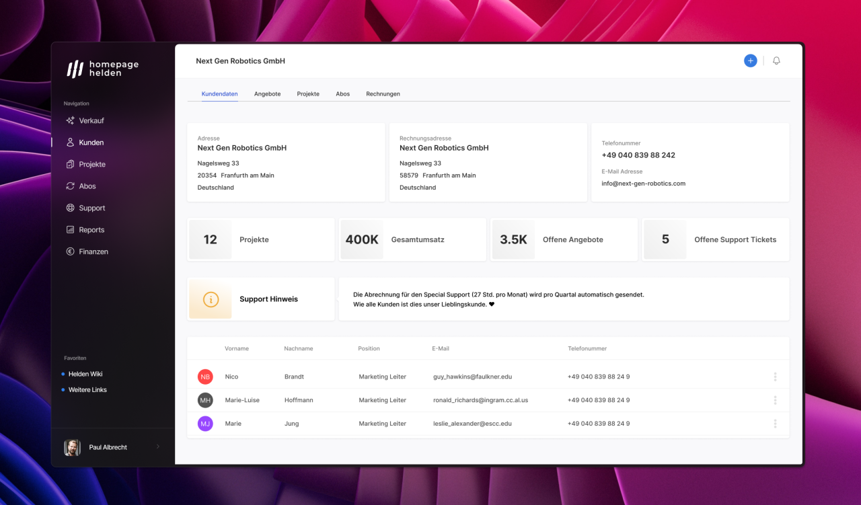Click the Abos refresh icon
Screen dimensions: 861x505
click(70, 186)
